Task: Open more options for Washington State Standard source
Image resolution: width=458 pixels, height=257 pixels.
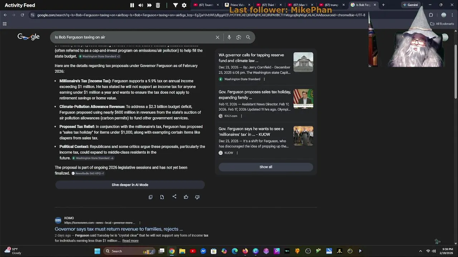Action: click(x=264, y=79)
